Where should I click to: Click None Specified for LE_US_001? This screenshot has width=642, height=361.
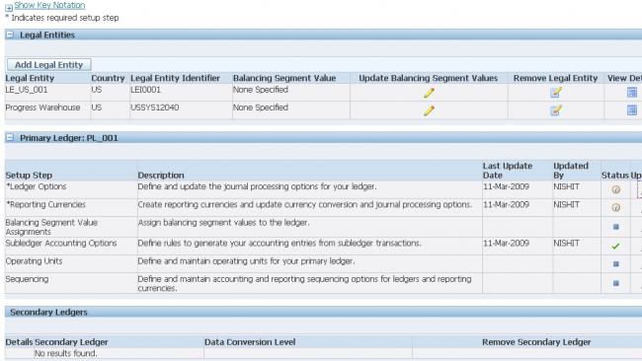coord(261,90)
